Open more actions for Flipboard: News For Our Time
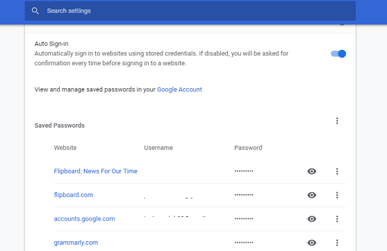 point(337,171)
